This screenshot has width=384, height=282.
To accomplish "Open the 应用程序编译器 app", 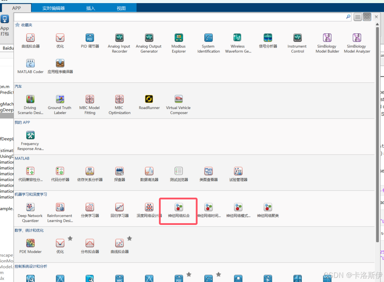I will (60, 66).
